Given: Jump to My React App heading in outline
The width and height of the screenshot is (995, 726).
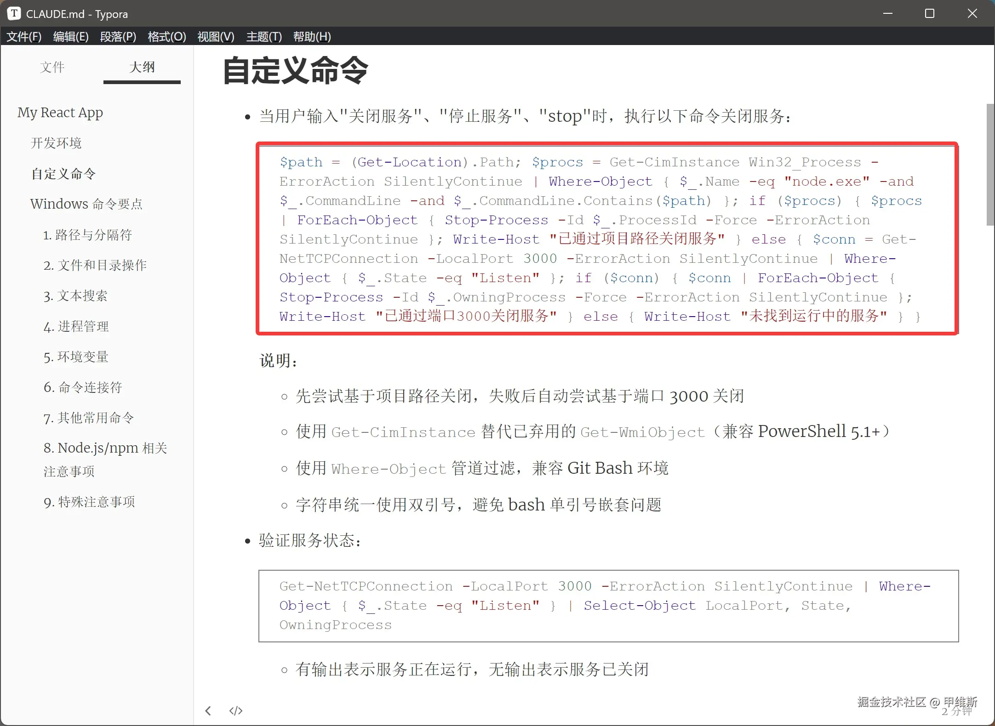Looking at the screenshot, I should click(x=60, y=113).
